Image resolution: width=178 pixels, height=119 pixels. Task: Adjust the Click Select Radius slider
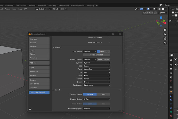[x=103, y=52]
